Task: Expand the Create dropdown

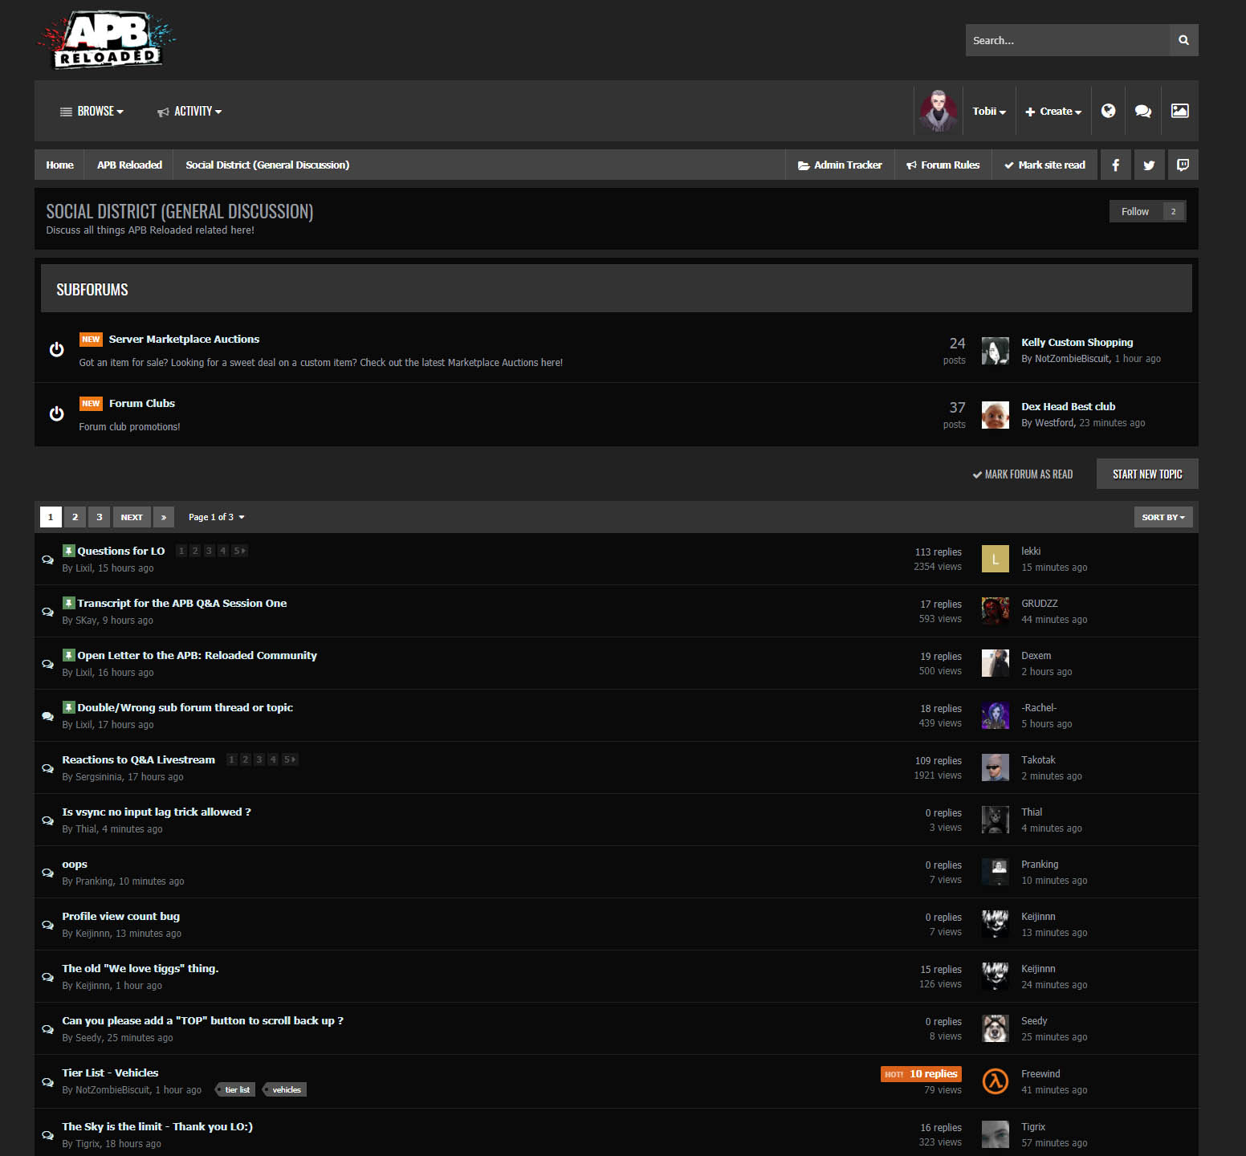Action: click(x=1053, y=111)
